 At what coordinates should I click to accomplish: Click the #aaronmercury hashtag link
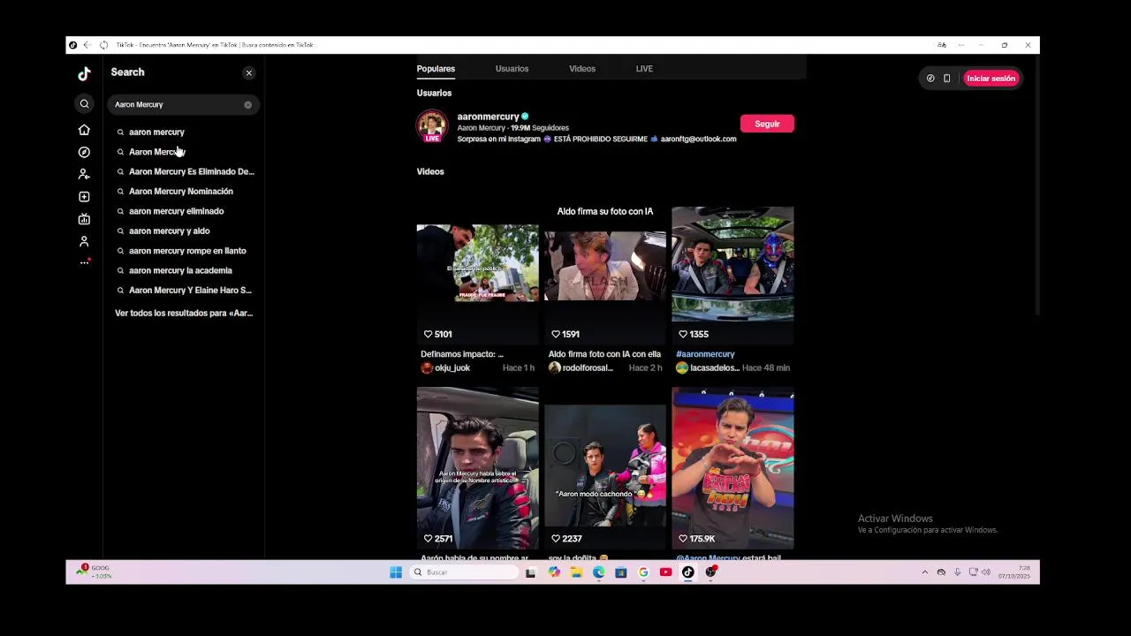tap(705, 354)
